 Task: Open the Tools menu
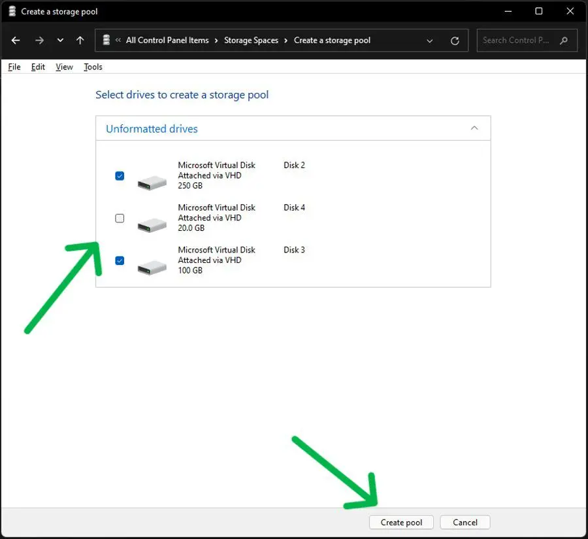[93, 67]
